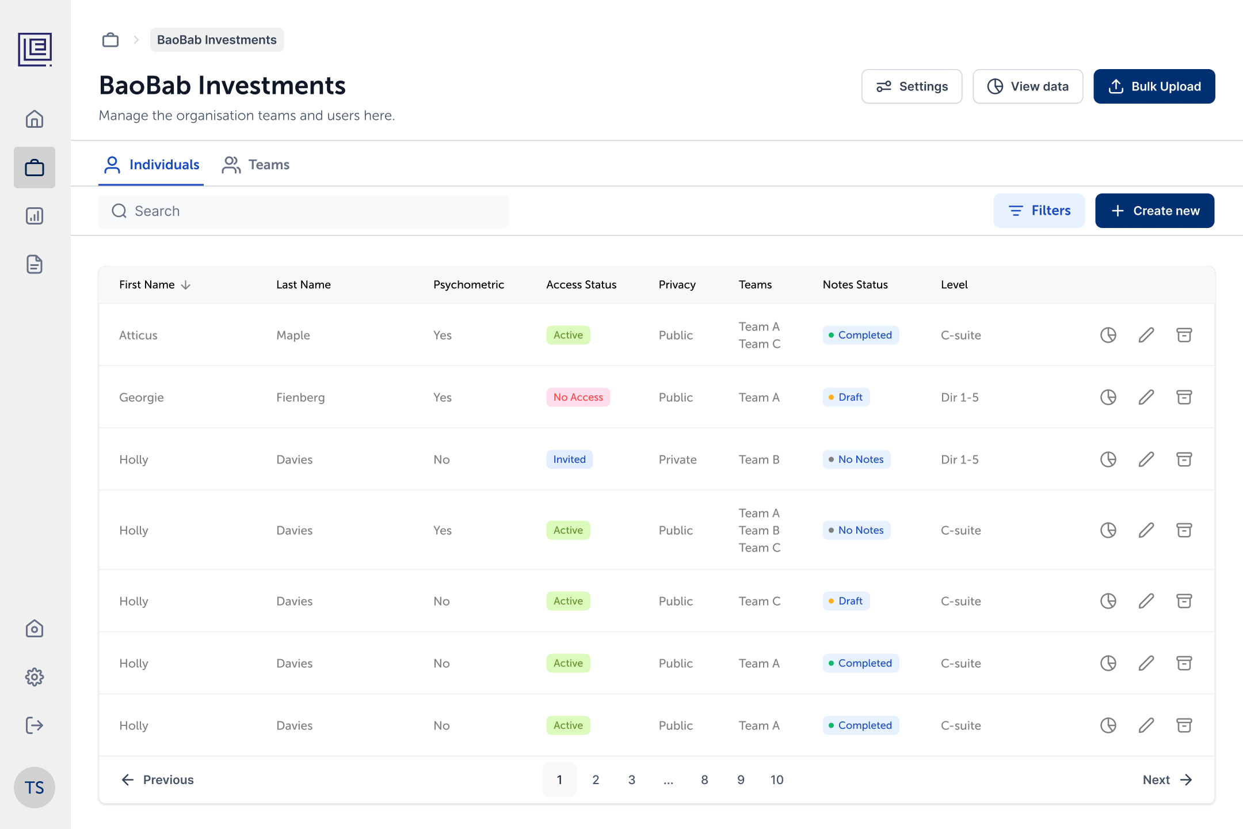Image resolution: width=1243 pixels, height=829 pixels.
Task: Open the house-with-circle sidebar icon above the gear
Action: [x=35, y=629]
